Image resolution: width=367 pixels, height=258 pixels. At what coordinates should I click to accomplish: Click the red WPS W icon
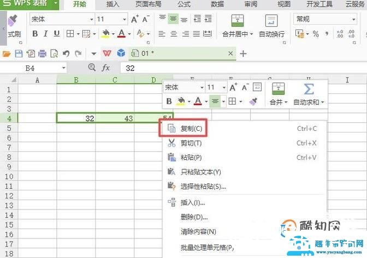pyautogui.click(x=107, y=53)
